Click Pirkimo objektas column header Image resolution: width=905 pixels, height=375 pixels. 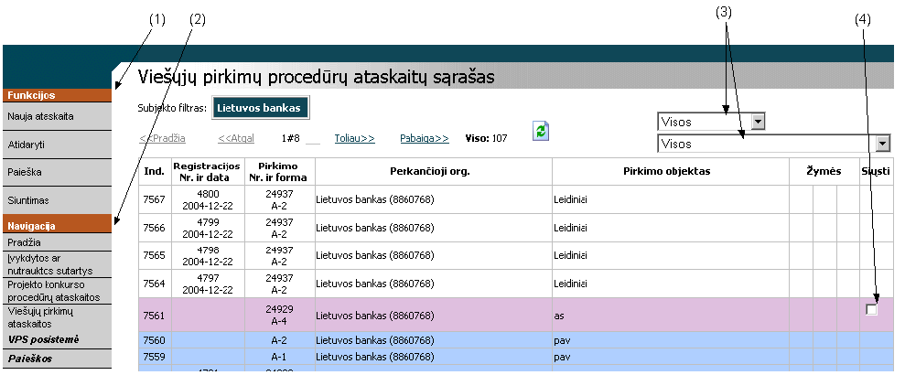pyautogui.click(x=670, y=171)
